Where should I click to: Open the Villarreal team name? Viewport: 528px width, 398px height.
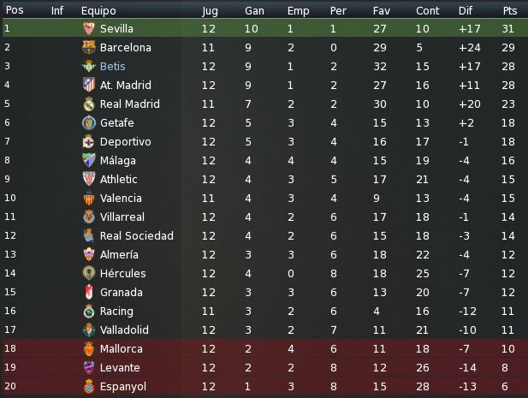tap(122, 217)
